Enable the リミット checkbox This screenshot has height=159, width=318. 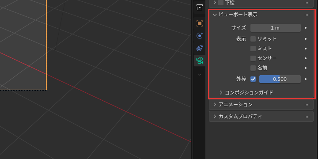tap(253, 39)
